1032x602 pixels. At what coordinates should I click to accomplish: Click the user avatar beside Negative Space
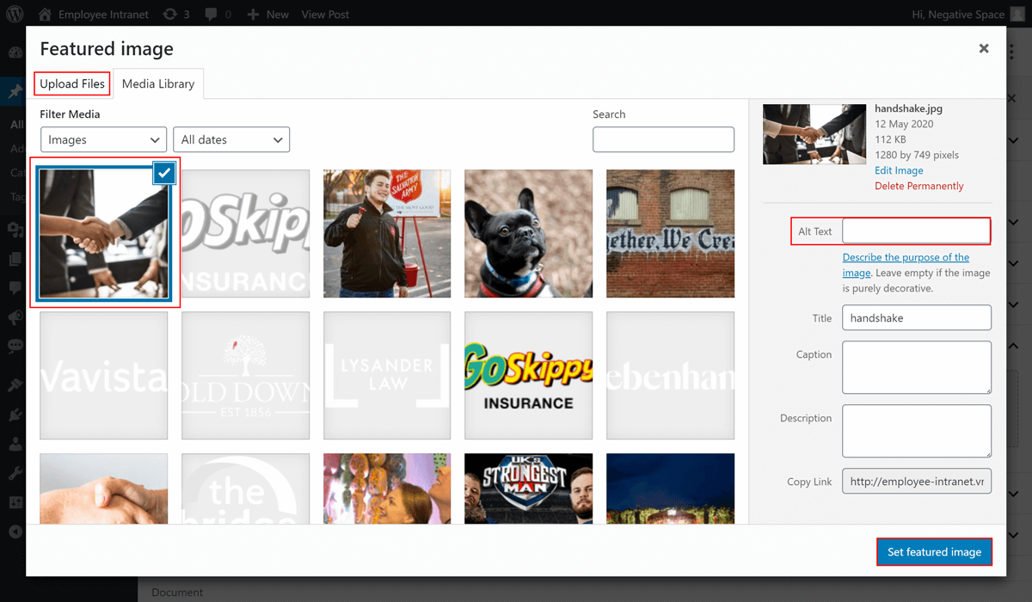1019,14
